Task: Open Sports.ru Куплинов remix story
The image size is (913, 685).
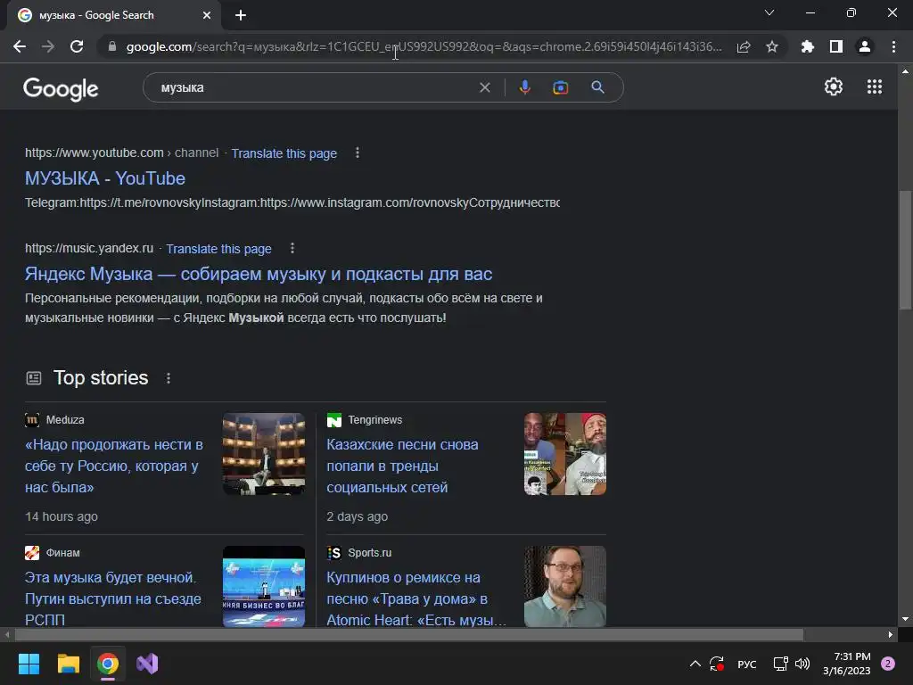Action: [x=415, y=598]
